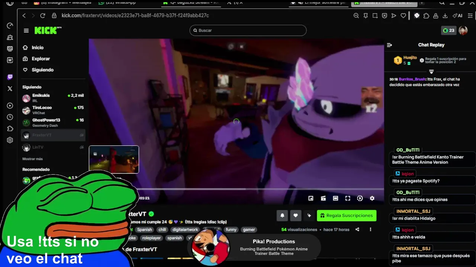Click the kick.com URL address bar
The width and height of the screenshot is (476, 267).
click(x=135, y=16)
